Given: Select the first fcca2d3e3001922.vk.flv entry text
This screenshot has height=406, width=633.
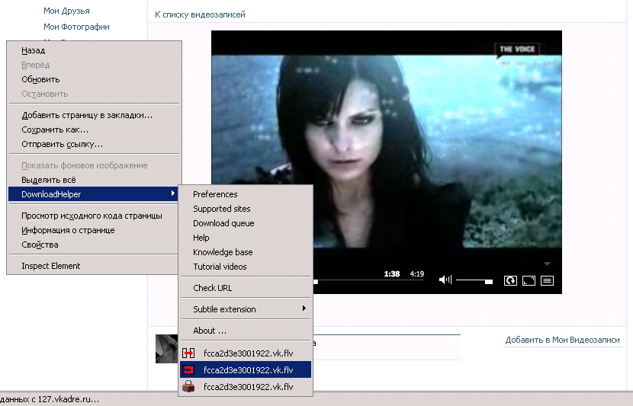Looking at the screenshot, I should coord(249,353).
